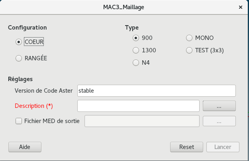Enable the Fichier MED de sortie checkbox
The image size is (249, 161).
[18, 121]
